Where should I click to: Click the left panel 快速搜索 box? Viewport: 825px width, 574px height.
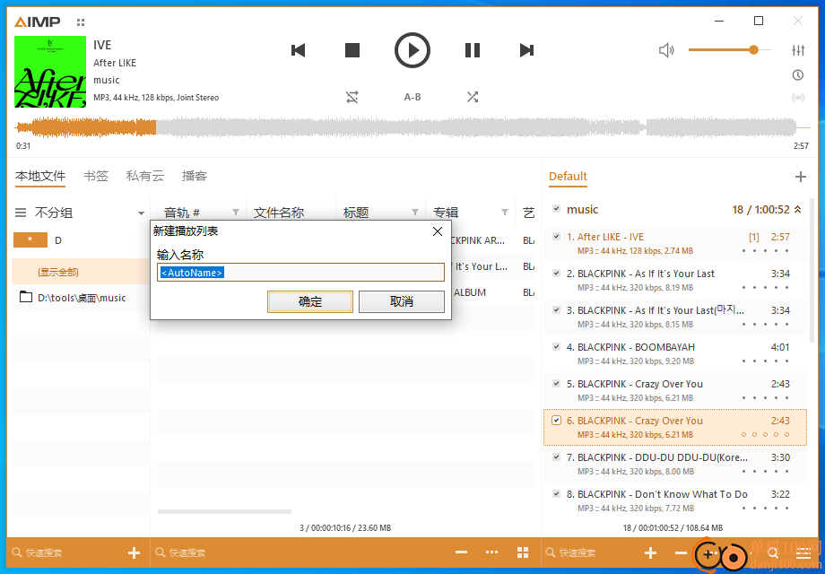coord(67,553)
